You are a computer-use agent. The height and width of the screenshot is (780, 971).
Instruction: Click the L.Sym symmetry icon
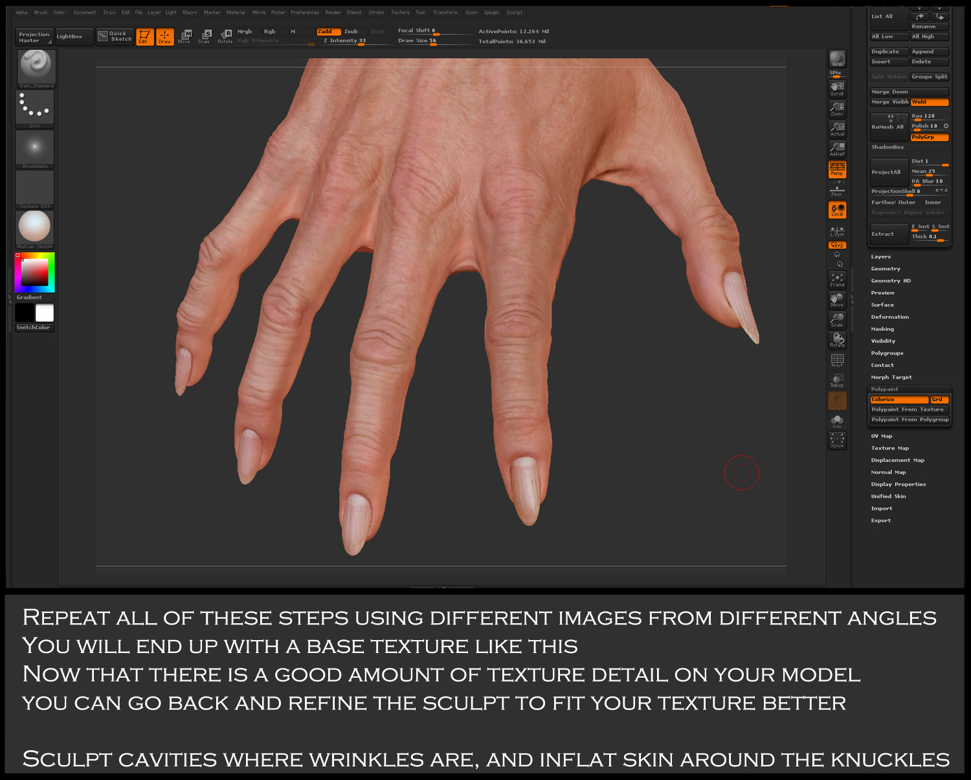837,231
